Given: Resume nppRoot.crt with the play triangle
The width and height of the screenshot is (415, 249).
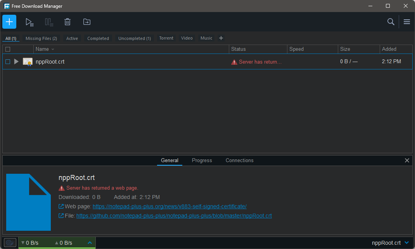Looking at the screenshot, I should 16,61.
